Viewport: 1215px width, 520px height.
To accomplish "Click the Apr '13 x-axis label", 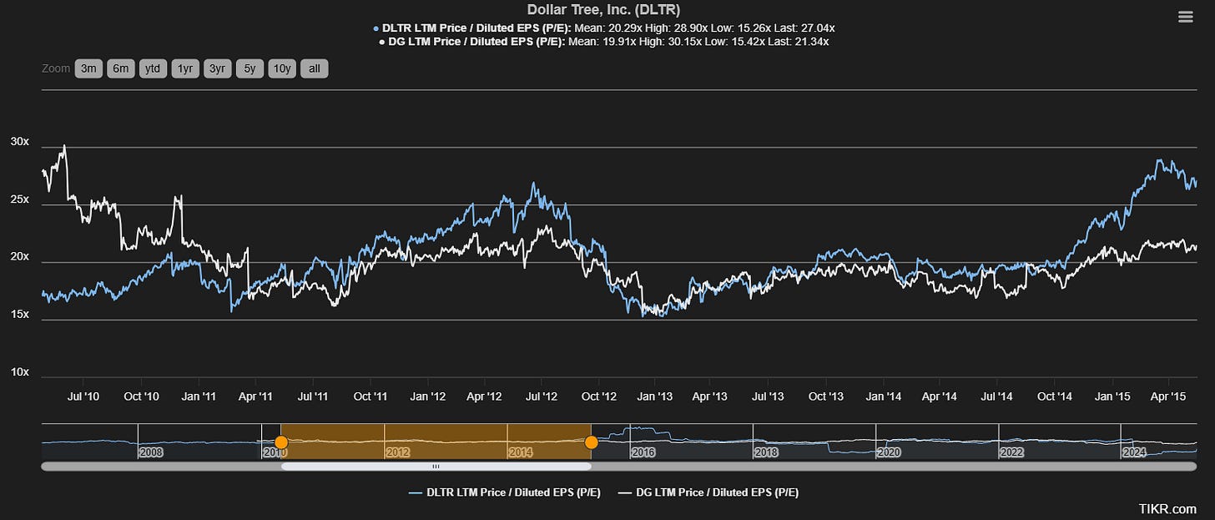I will [x=712, y=396].
